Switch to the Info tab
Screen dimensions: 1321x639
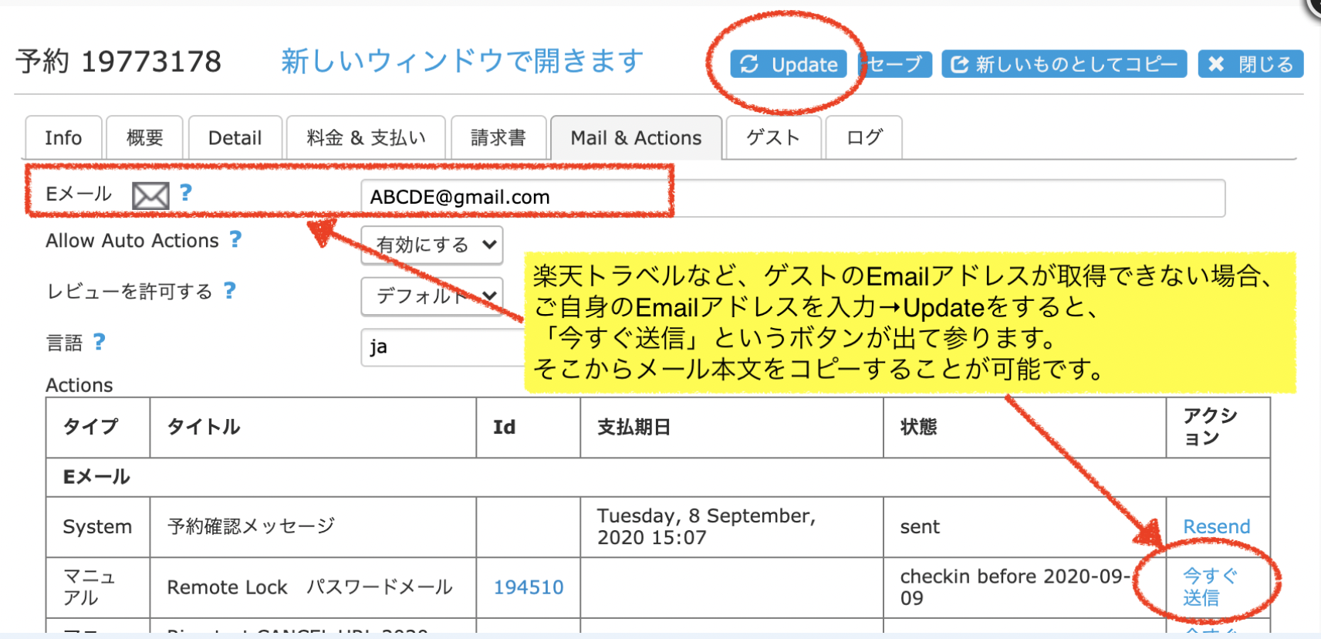point(63,138)
